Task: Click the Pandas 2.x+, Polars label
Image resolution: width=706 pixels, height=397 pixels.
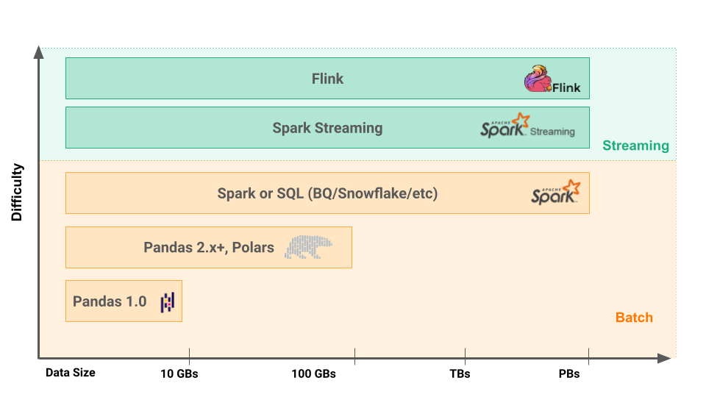Action: coord(209,248)
